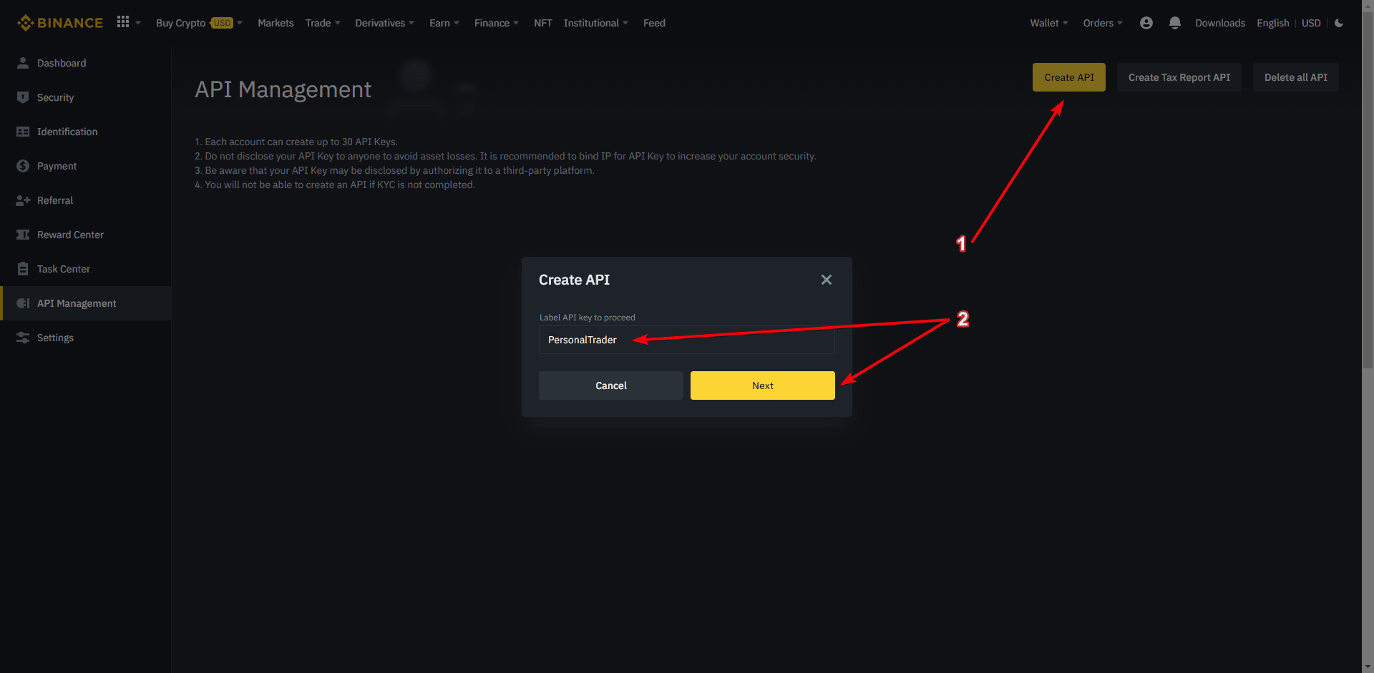Select Dashboard in the sidebar

[62, 63]
